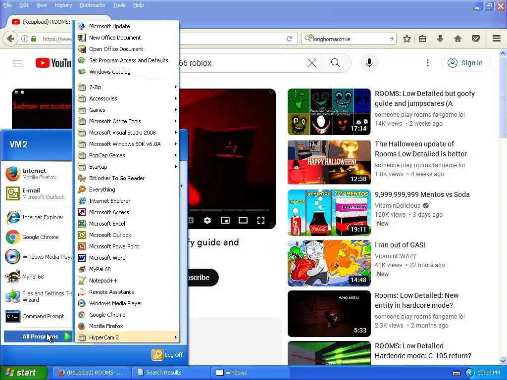The width and height of the screenshot is (507, 380).
Task: Expand Startup folder
Action: 127,167
